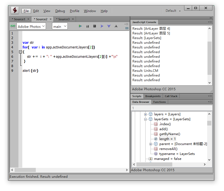Select the Data Browser tab
Image resolution: width=224 pixels, height=191 pixels.
pyautogui.click(x=141, y=102)
